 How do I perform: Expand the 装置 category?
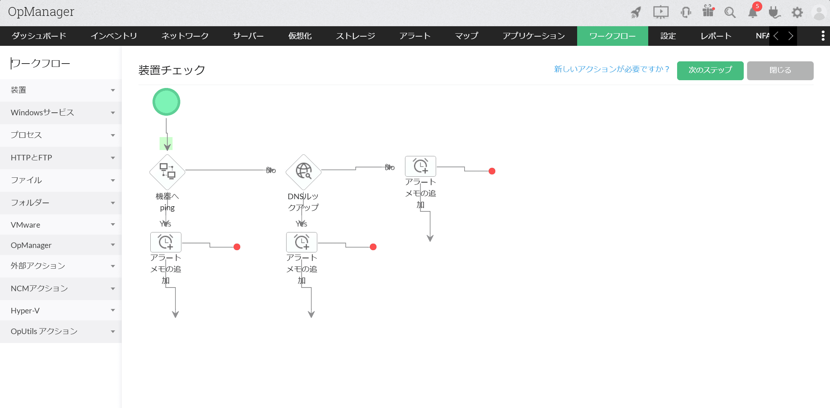61,90
